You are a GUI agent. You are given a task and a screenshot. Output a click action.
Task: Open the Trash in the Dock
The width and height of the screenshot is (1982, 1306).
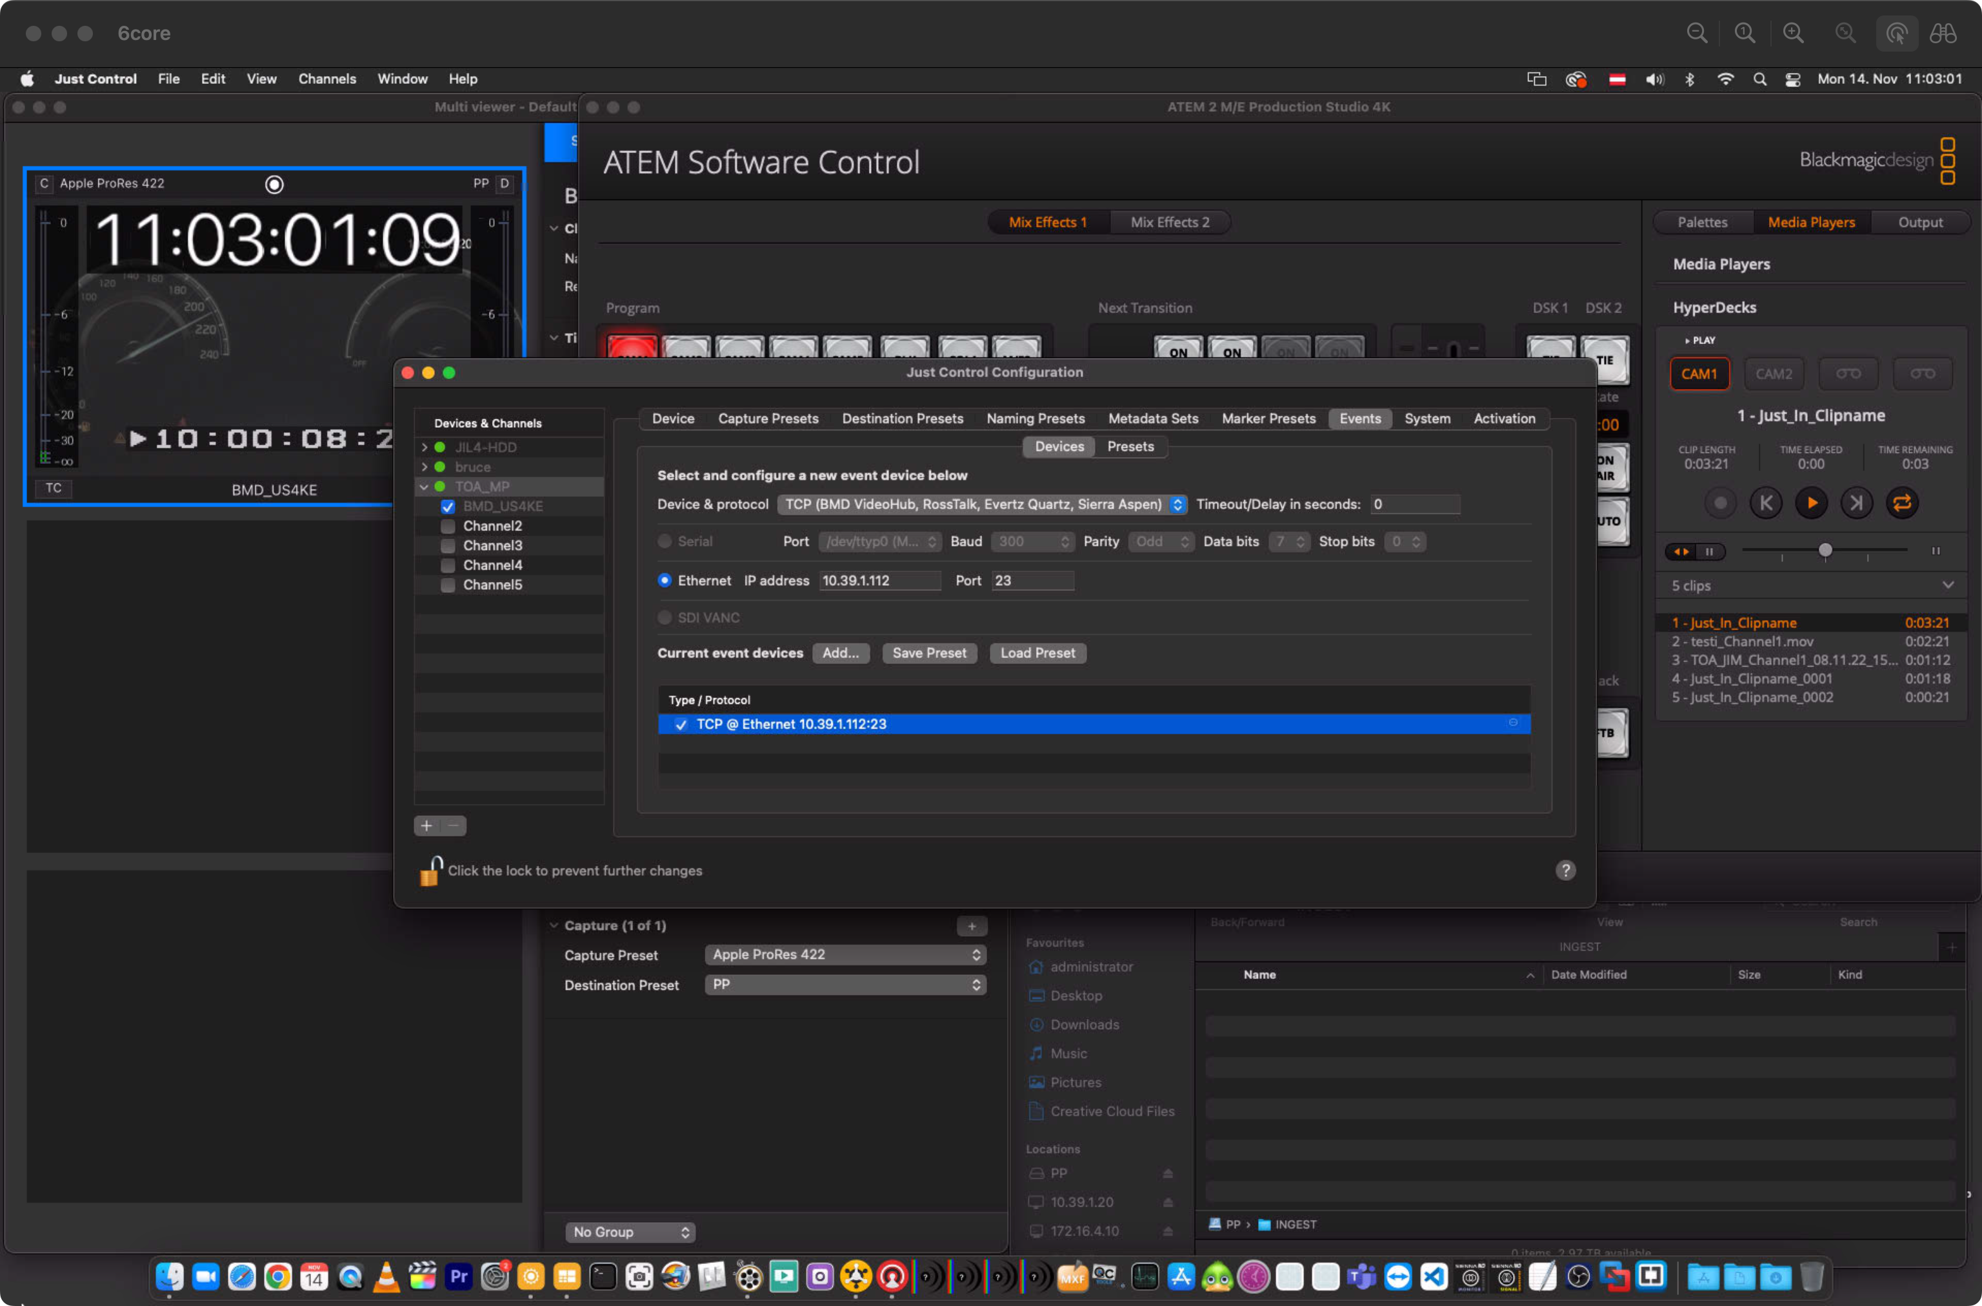tap(1812, 1276)
